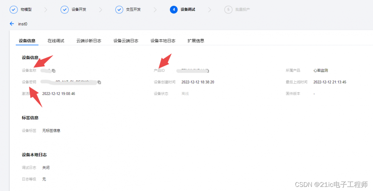Click the 无标签信息 tag value
373x191 pixels.
tap(51, 131)
